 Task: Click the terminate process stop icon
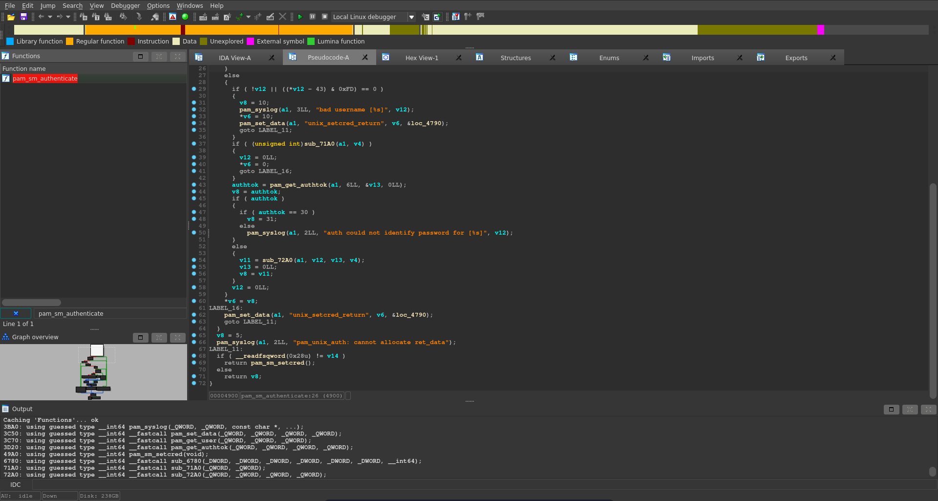[324, 17]
